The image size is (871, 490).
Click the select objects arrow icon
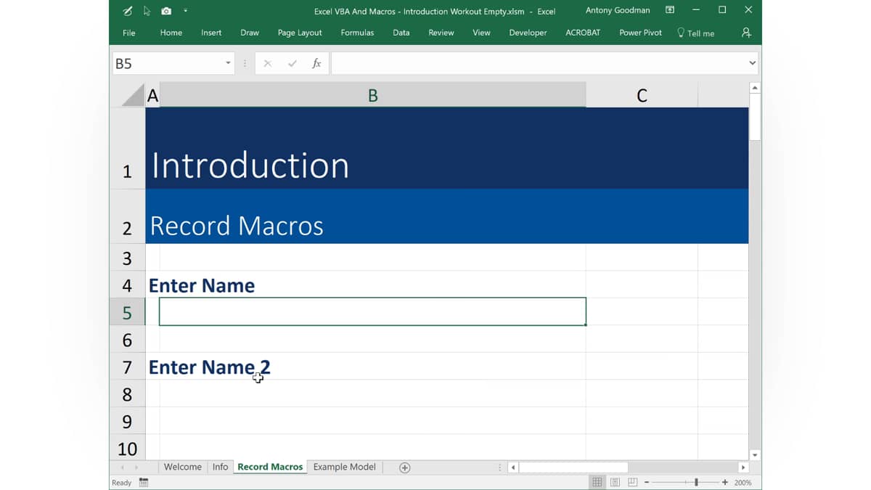(x=147, y=11)
